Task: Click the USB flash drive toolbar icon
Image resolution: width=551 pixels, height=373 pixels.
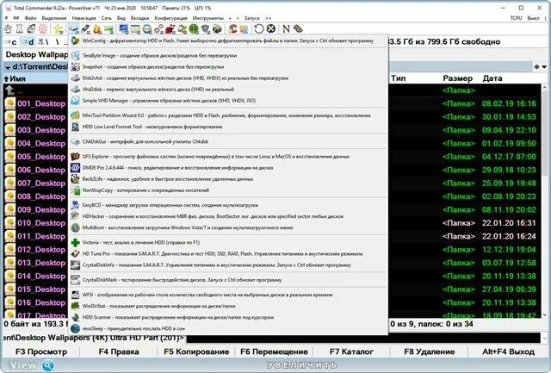Action: 85,28
